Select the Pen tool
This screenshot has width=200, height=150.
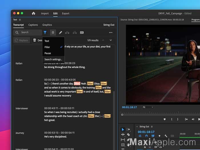128,140
